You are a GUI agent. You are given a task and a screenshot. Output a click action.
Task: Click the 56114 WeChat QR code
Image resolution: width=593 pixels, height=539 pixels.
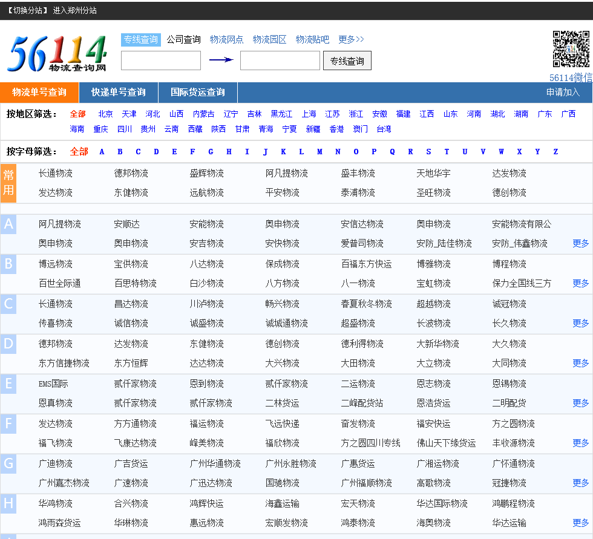click(x=571, y=49)
